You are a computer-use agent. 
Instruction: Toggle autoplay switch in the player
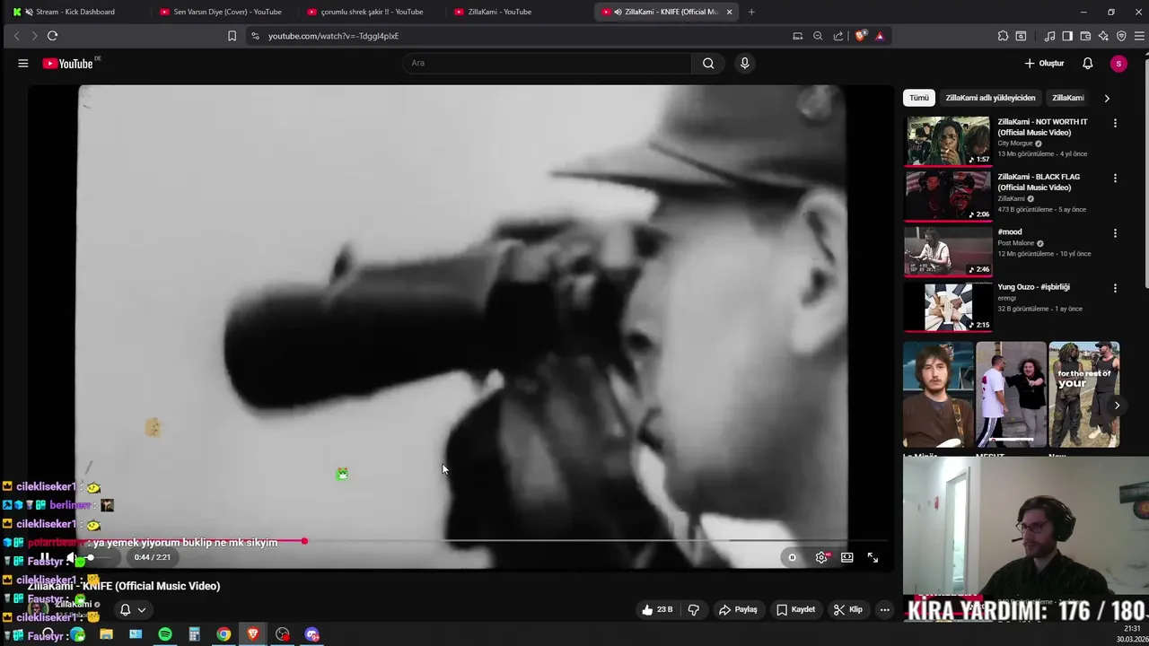coord(792,557)
